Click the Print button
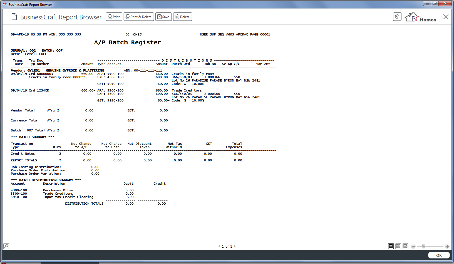The width and height of the screenshot is (454, 264). [114, 17]
